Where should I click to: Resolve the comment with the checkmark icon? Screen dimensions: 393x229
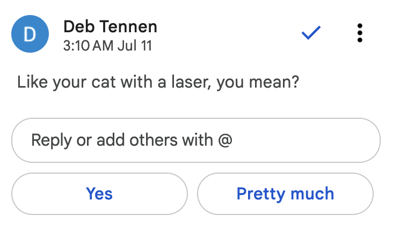coord(311,33)
